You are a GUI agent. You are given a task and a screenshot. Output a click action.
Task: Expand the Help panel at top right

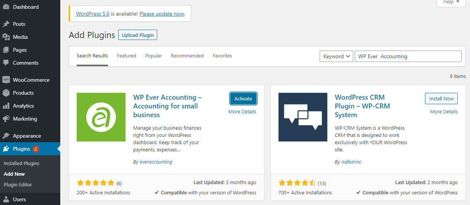tap(452, 2)
